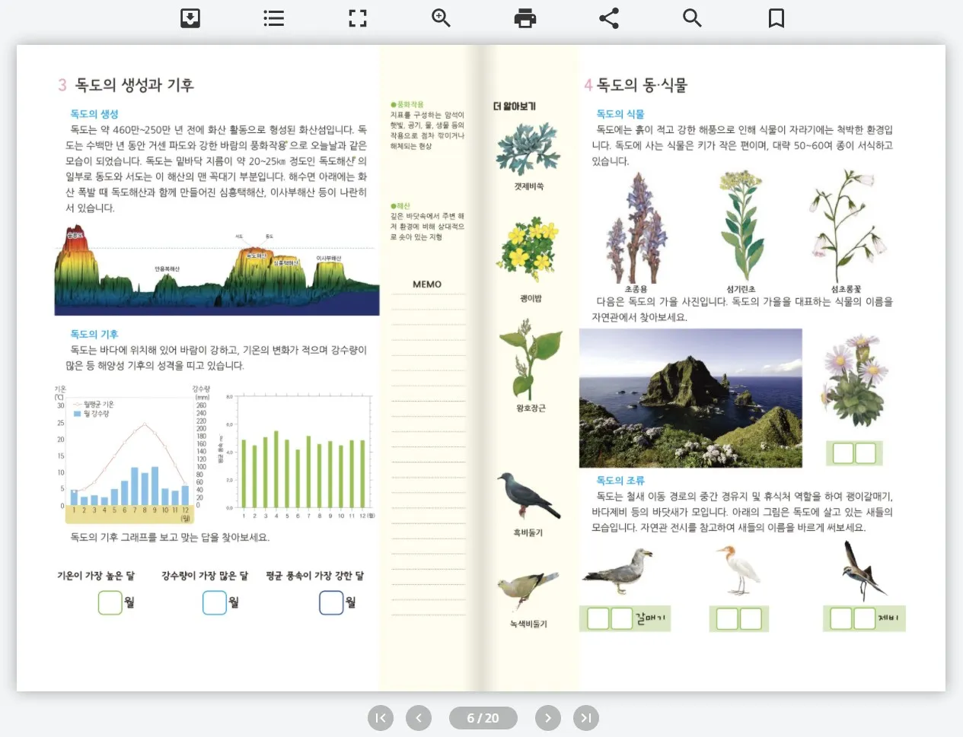Screen dimensions: 963x737
Task: Open the search tool
Action: [x=692, y=18]
